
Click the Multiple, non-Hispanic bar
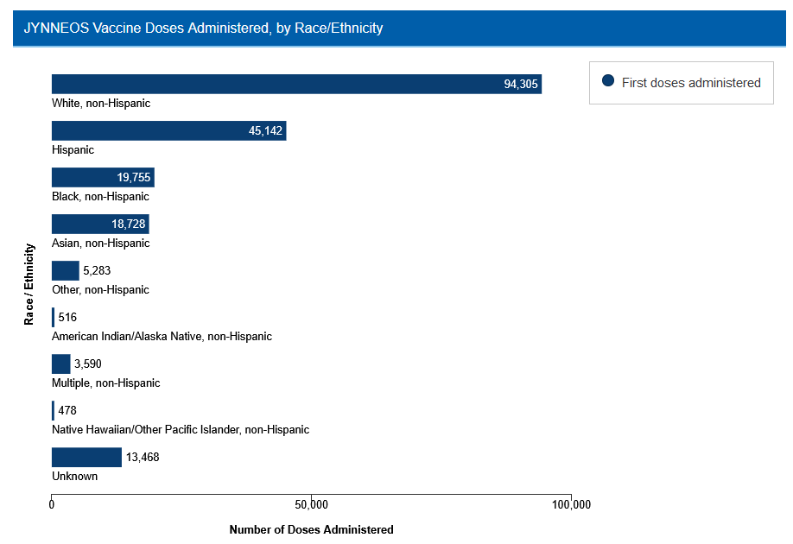(60, 364)
